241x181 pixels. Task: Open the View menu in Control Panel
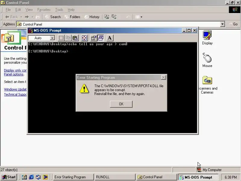[x=29, y=10]
